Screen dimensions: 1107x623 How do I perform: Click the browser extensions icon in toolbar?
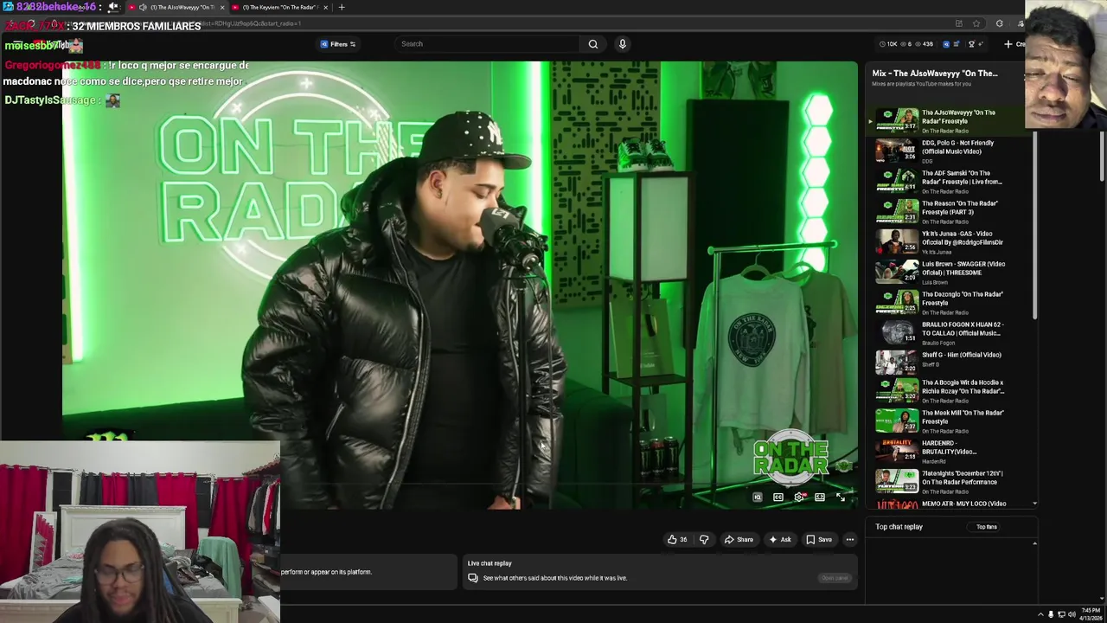click(x=999, y=23)
